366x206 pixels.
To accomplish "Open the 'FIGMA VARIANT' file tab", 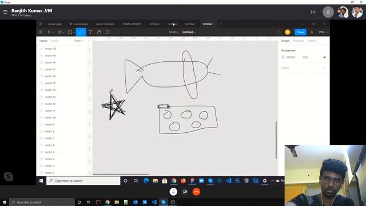I will [132, 24].
